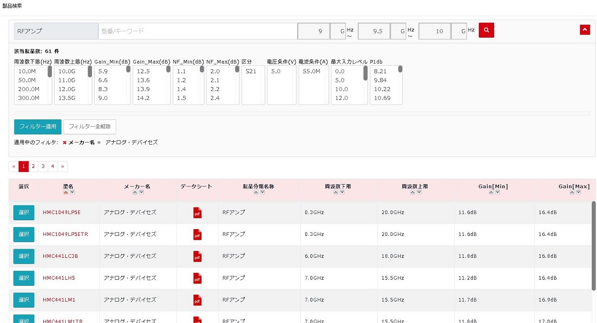Go to results page 3
The width and height of the screenshot is (597, 323).
(43, 166)
